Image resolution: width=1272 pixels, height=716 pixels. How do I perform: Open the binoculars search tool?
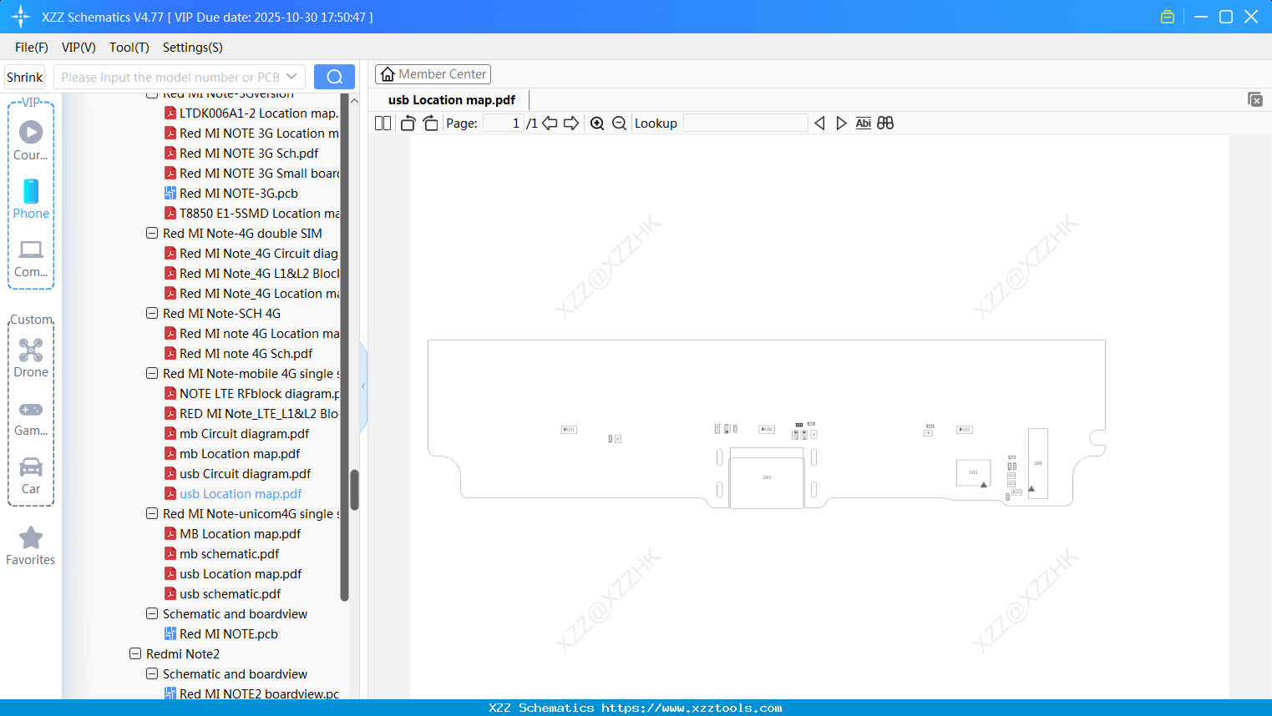tap(884, 123)
